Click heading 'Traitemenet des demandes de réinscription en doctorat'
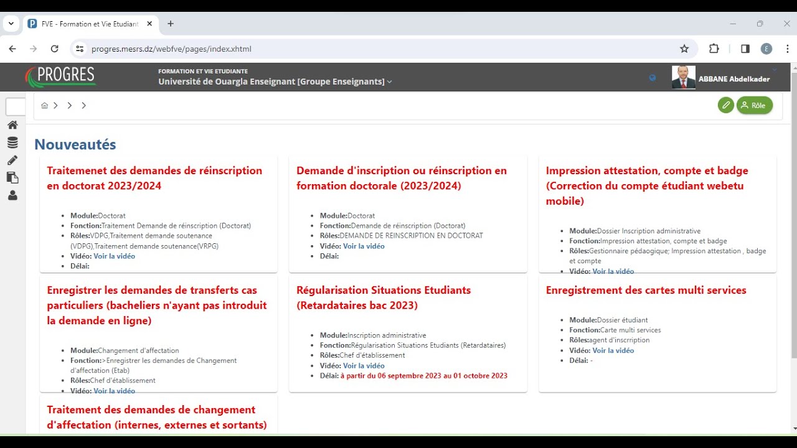This screenshot has width=797, height=448. pyautogui.click(x=154, y=178)
